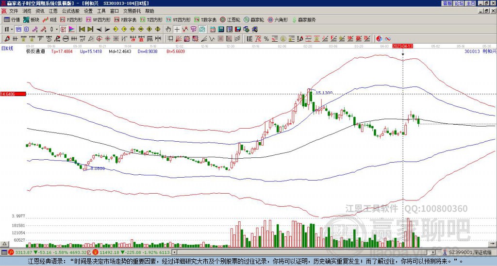Jump to first bar icon
Screen dimensions: 497x266
82,30
